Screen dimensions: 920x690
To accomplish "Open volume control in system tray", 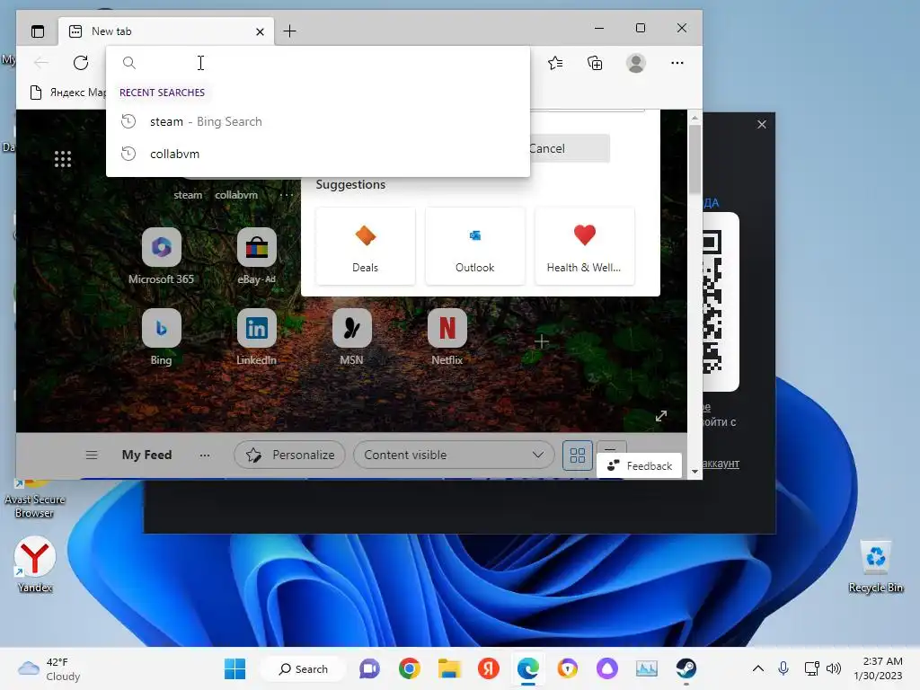I will point(834,668).
